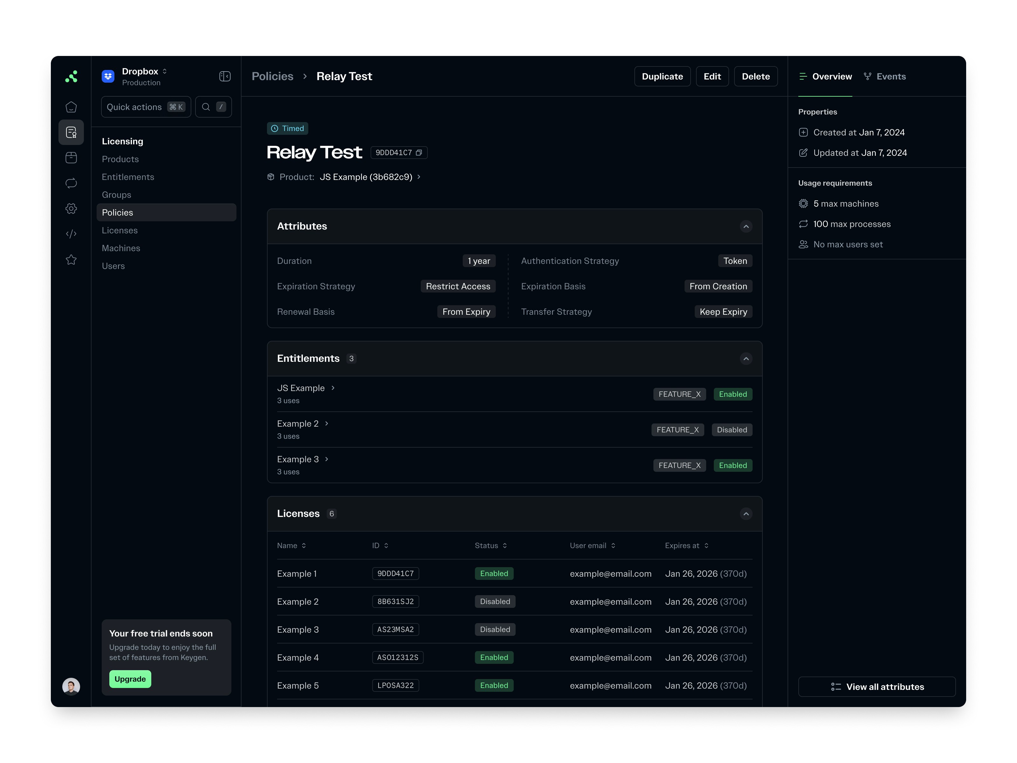Screen dimensions: 1017x763
Task: Click the Dropbox logo icon
Action: [108, 76]
